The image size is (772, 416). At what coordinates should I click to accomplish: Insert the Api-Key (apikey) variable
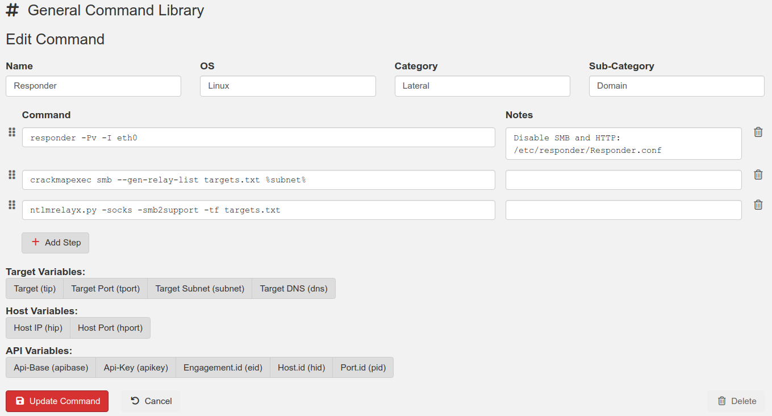click(x=136, y=368)
